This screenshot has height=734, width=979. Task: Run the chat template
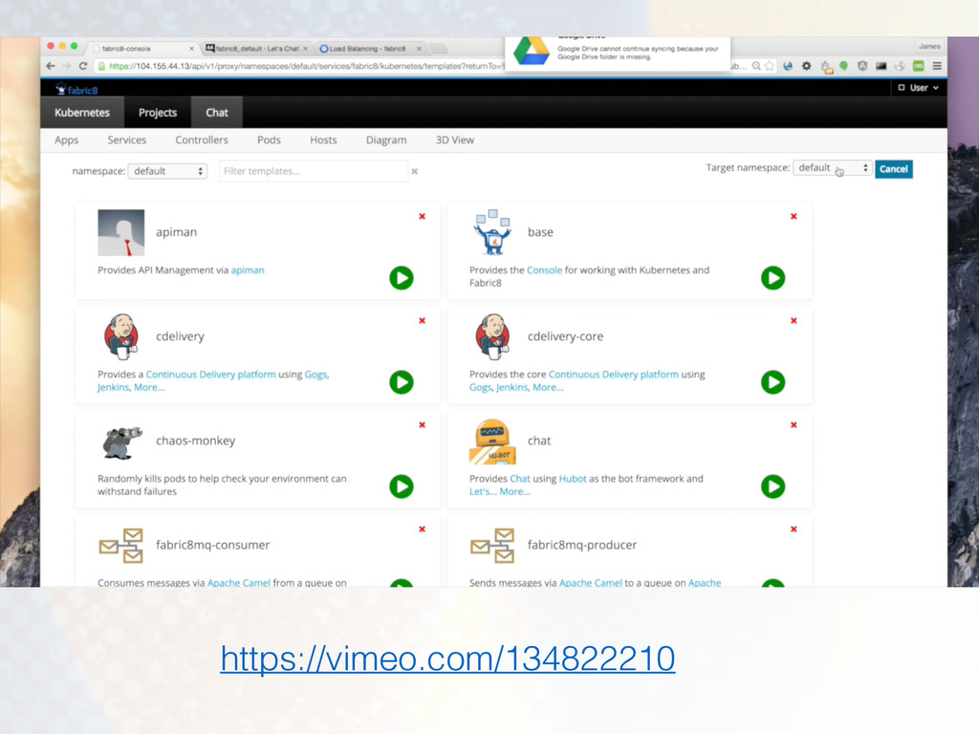pyautogui.click(x=772, y=486)
